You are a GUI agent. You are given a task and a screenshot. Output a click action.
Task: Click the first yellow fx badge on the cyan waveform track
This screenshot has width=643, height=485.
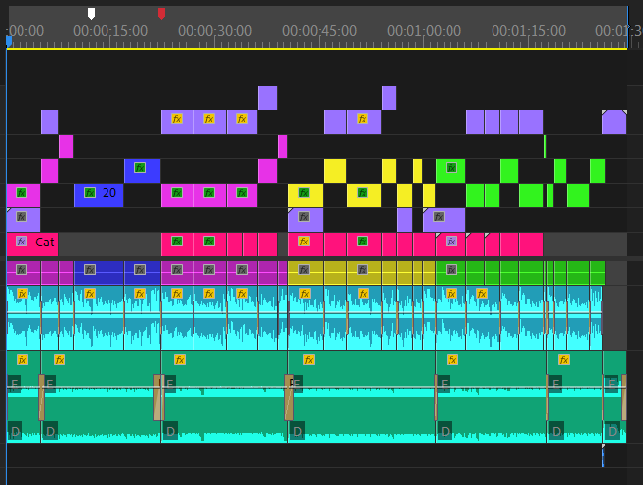(22, 294)
